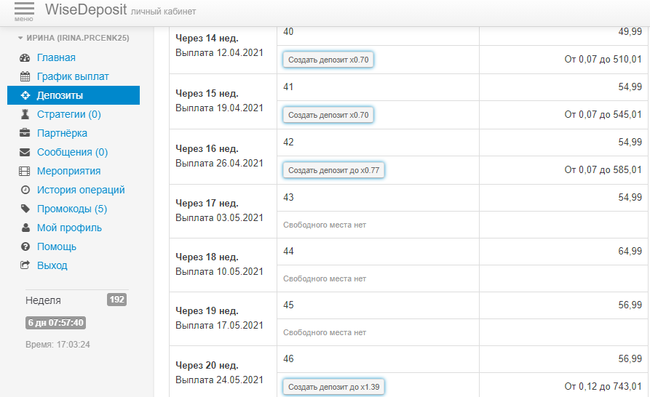Click the question mark icon for Помощь
This screenshot has height=397, width=650.
[x=25, y=247]
